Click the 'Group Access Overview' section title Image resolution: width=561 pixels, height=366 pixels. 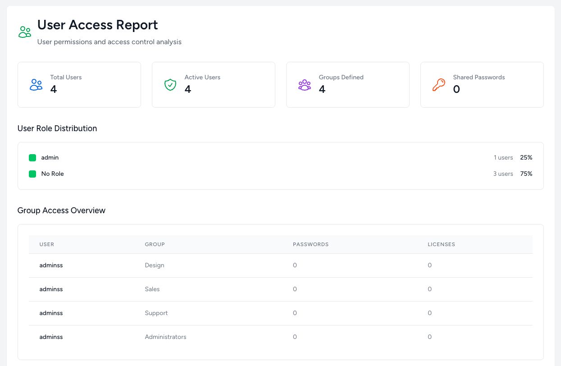(61, 210)
